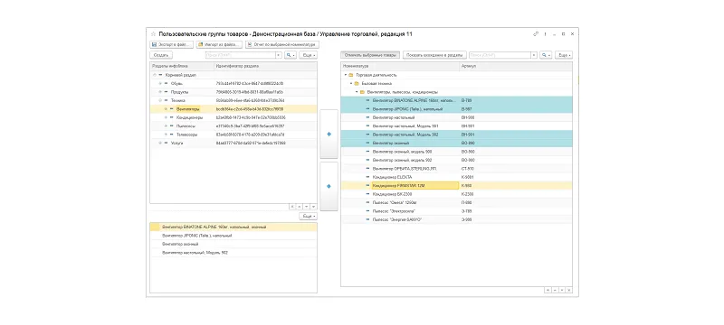724x325 pixels.
Task: Collapse the Вентиляторы, пылесосы, кондиционеры folder triangle
Action: pyautogui.click(x=357, y=92)
